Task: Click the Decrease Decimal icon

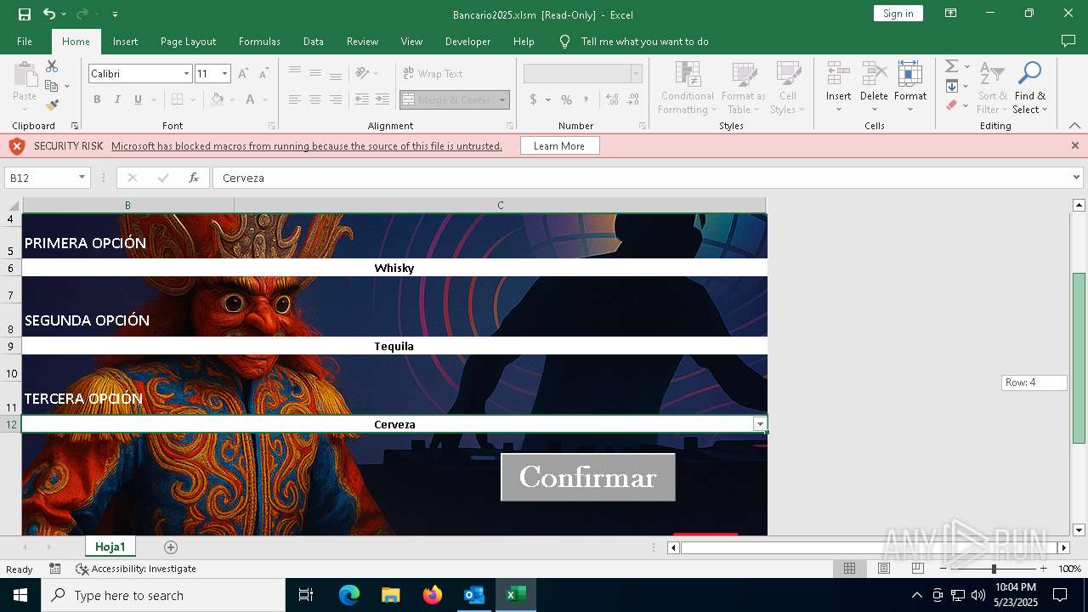Action: 634,99
